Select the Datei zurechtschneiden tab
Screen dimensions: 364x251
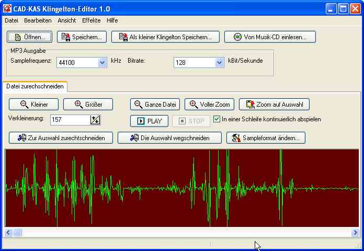[36, 86]
